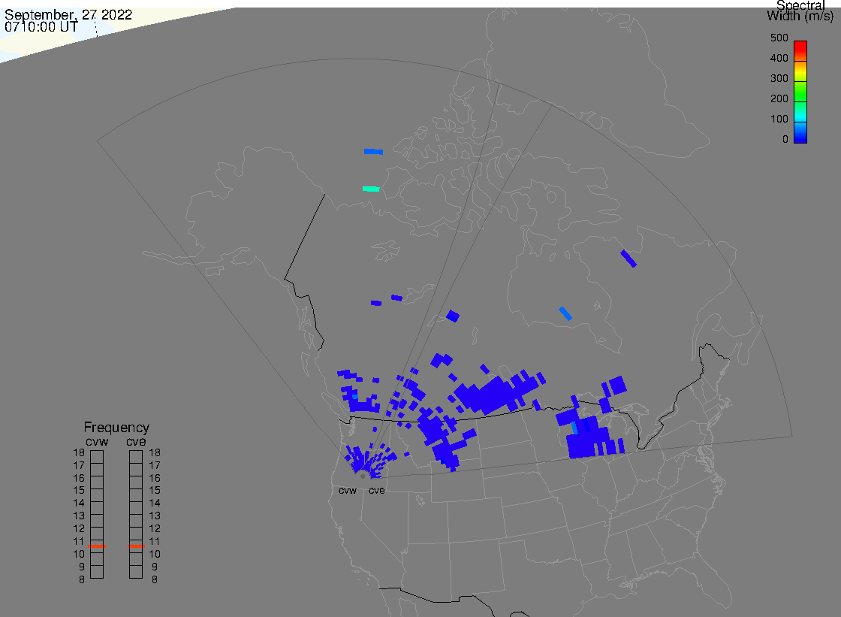
Task: Click the dark blue diagonal patch in Quebec
Action: pos(628,259)
